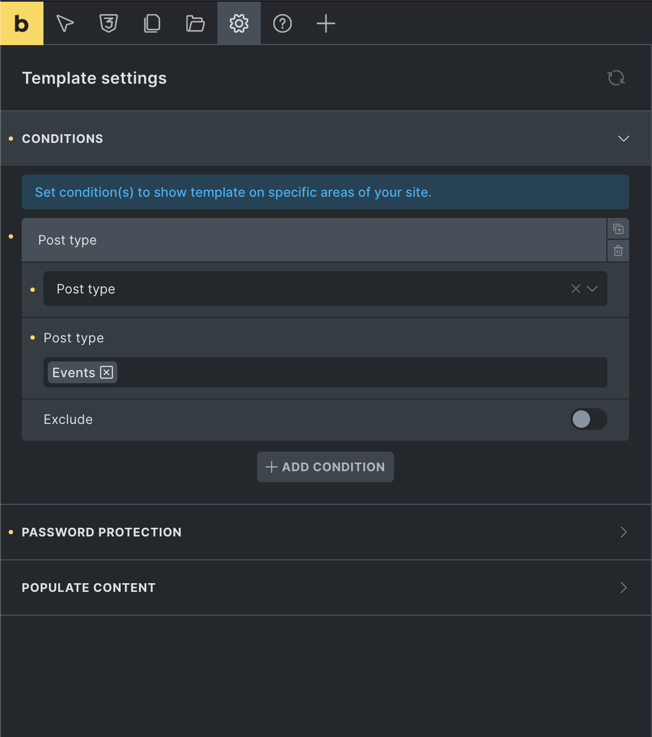Collapse the Conditions section
The image size is (652, 737).
coord(624,139)
